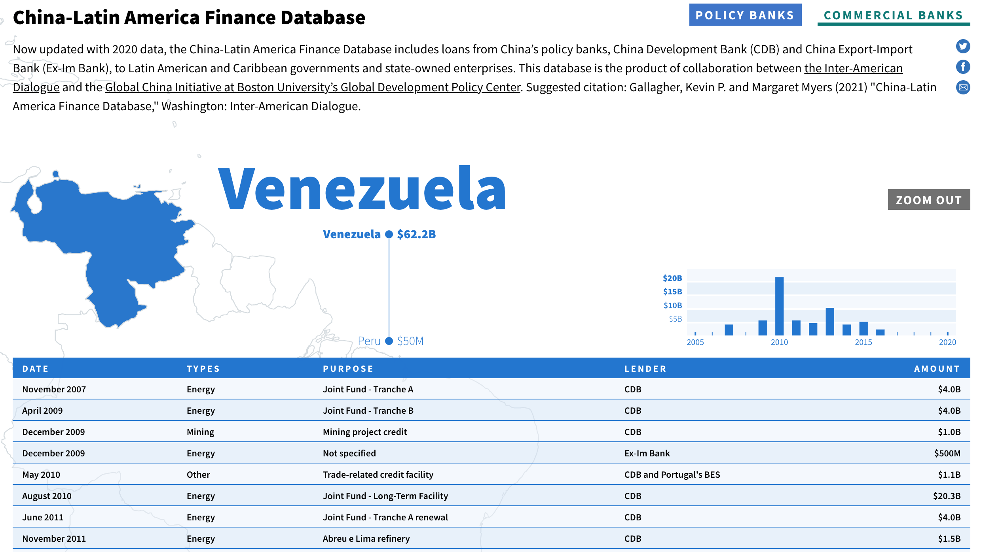Viewport: 983px width, 552px height.
Task: Click the Not specified purpose cell
Action: [349, 453]
